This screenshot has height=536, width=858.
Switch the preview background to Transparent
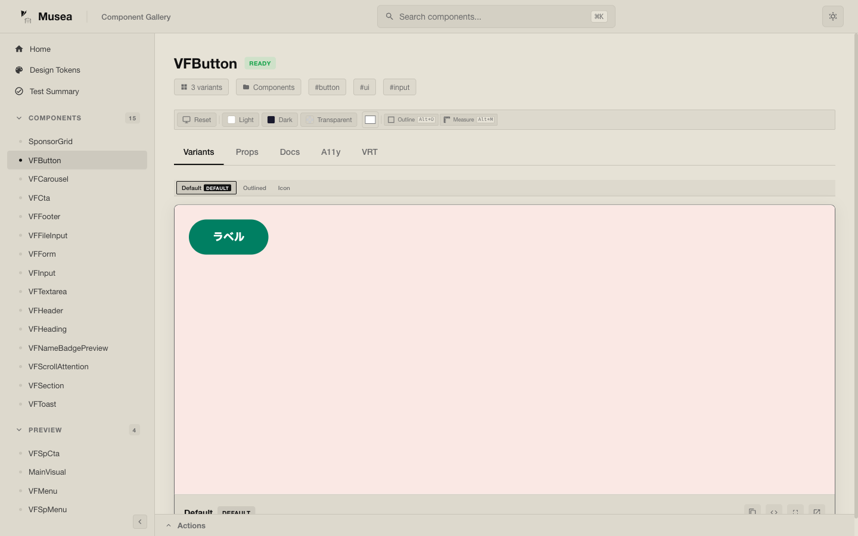click(328, 120)
